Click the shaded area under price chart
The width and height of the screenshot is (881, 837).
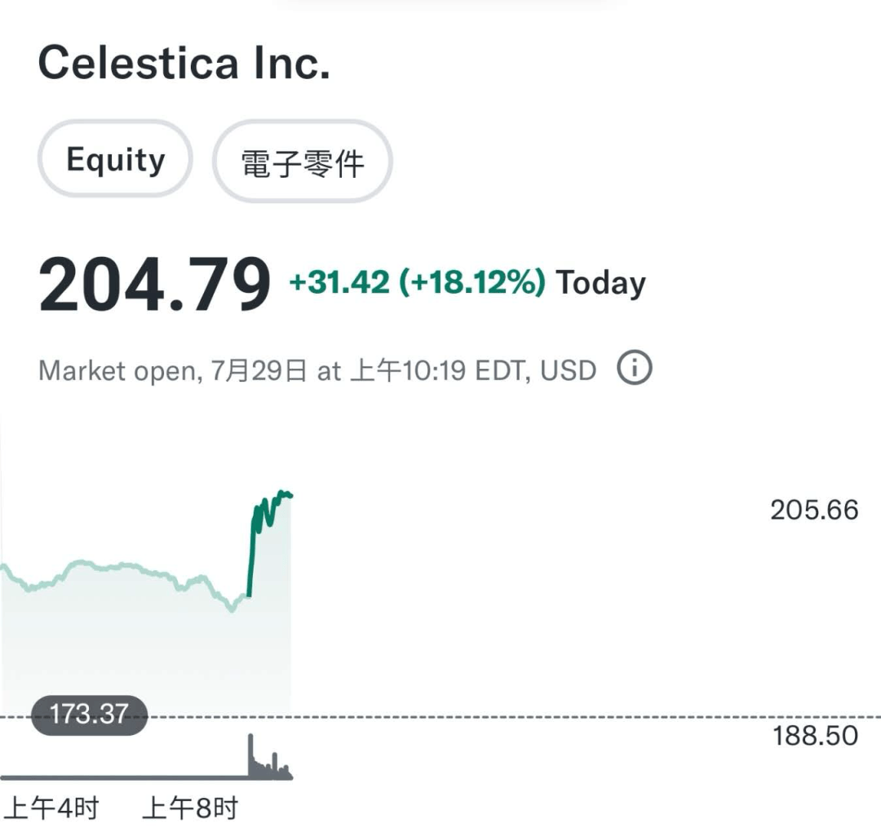tap(146, 652)
